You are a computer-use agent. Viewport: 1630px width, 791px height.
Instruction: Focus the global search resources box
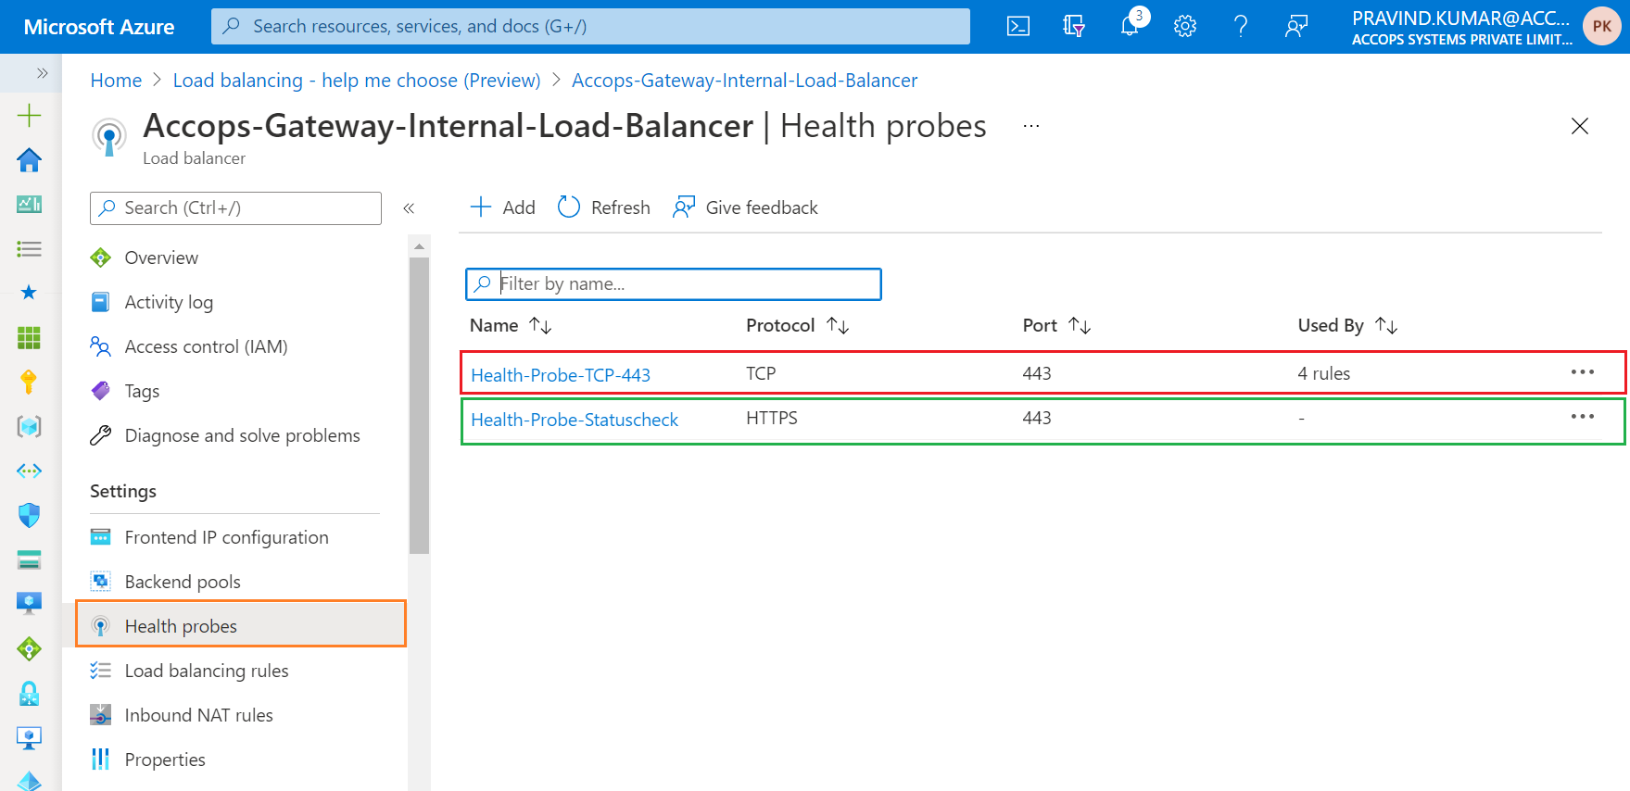[x=590, y=26]
